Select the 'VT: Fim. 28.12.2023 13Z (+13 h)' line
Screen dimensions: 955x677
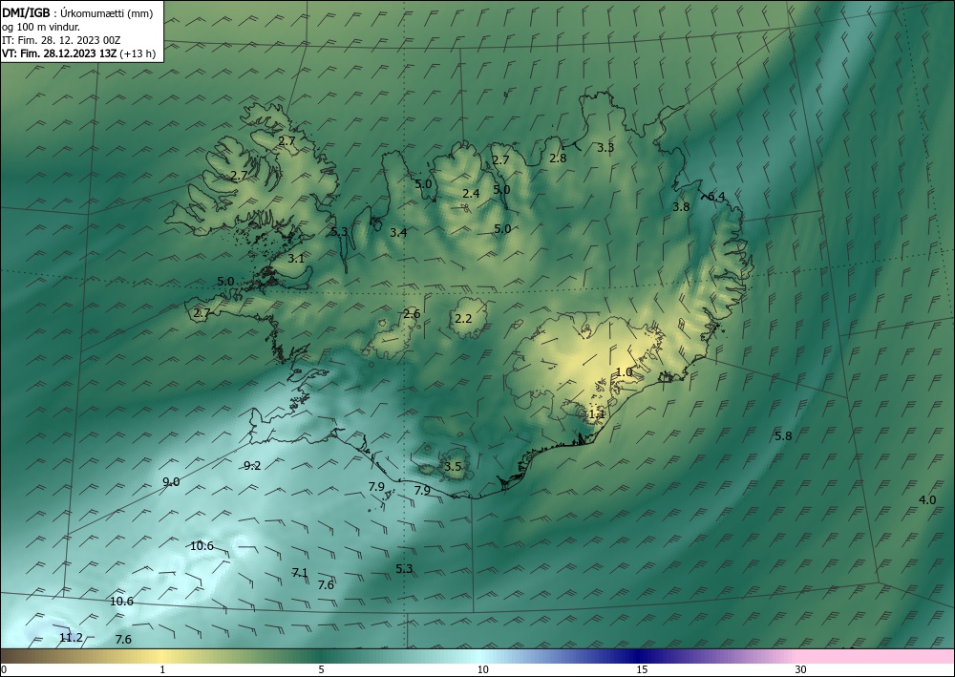pyautogui.click(x=79, y=53)
